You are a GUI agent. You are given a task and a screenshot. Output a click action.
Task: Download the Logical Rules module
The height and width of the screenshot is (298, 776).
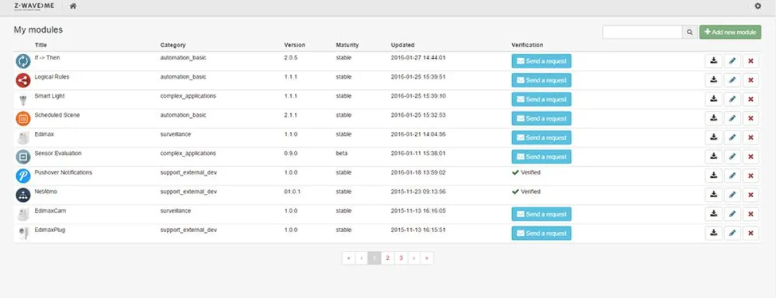click(713, 80)
